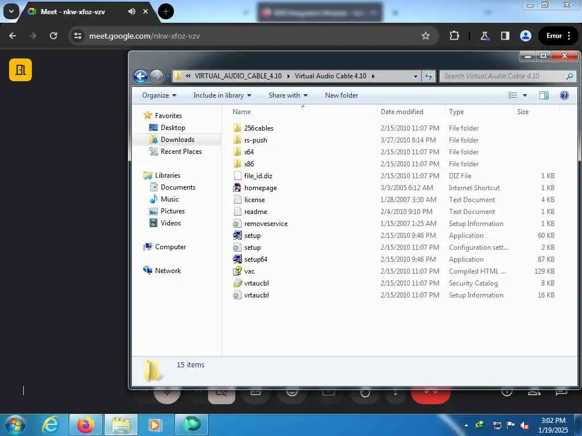The width and height of the screenshot is (582, 436).
Task: Open Network in navigation pane
Action: click(x=168, y=271)
